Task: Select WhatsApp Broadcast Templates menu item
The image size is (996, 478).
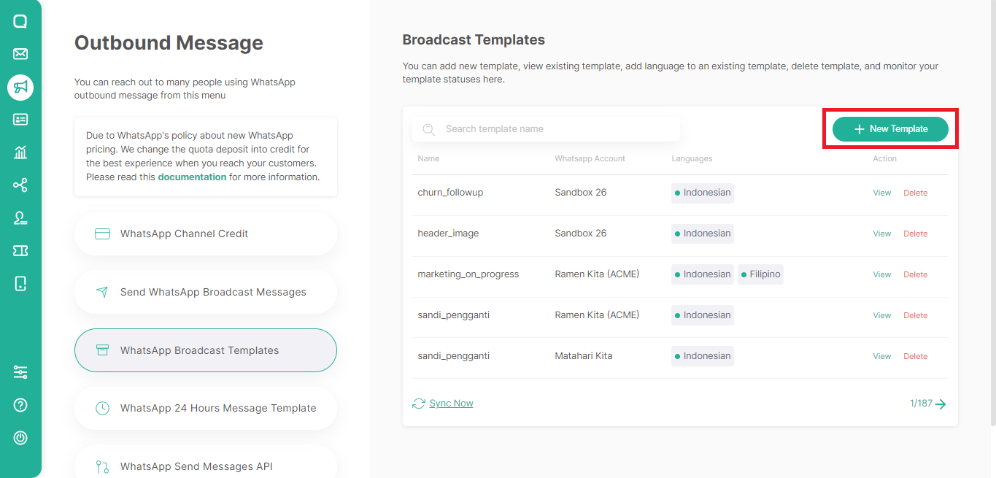Action: click(205, 350)
